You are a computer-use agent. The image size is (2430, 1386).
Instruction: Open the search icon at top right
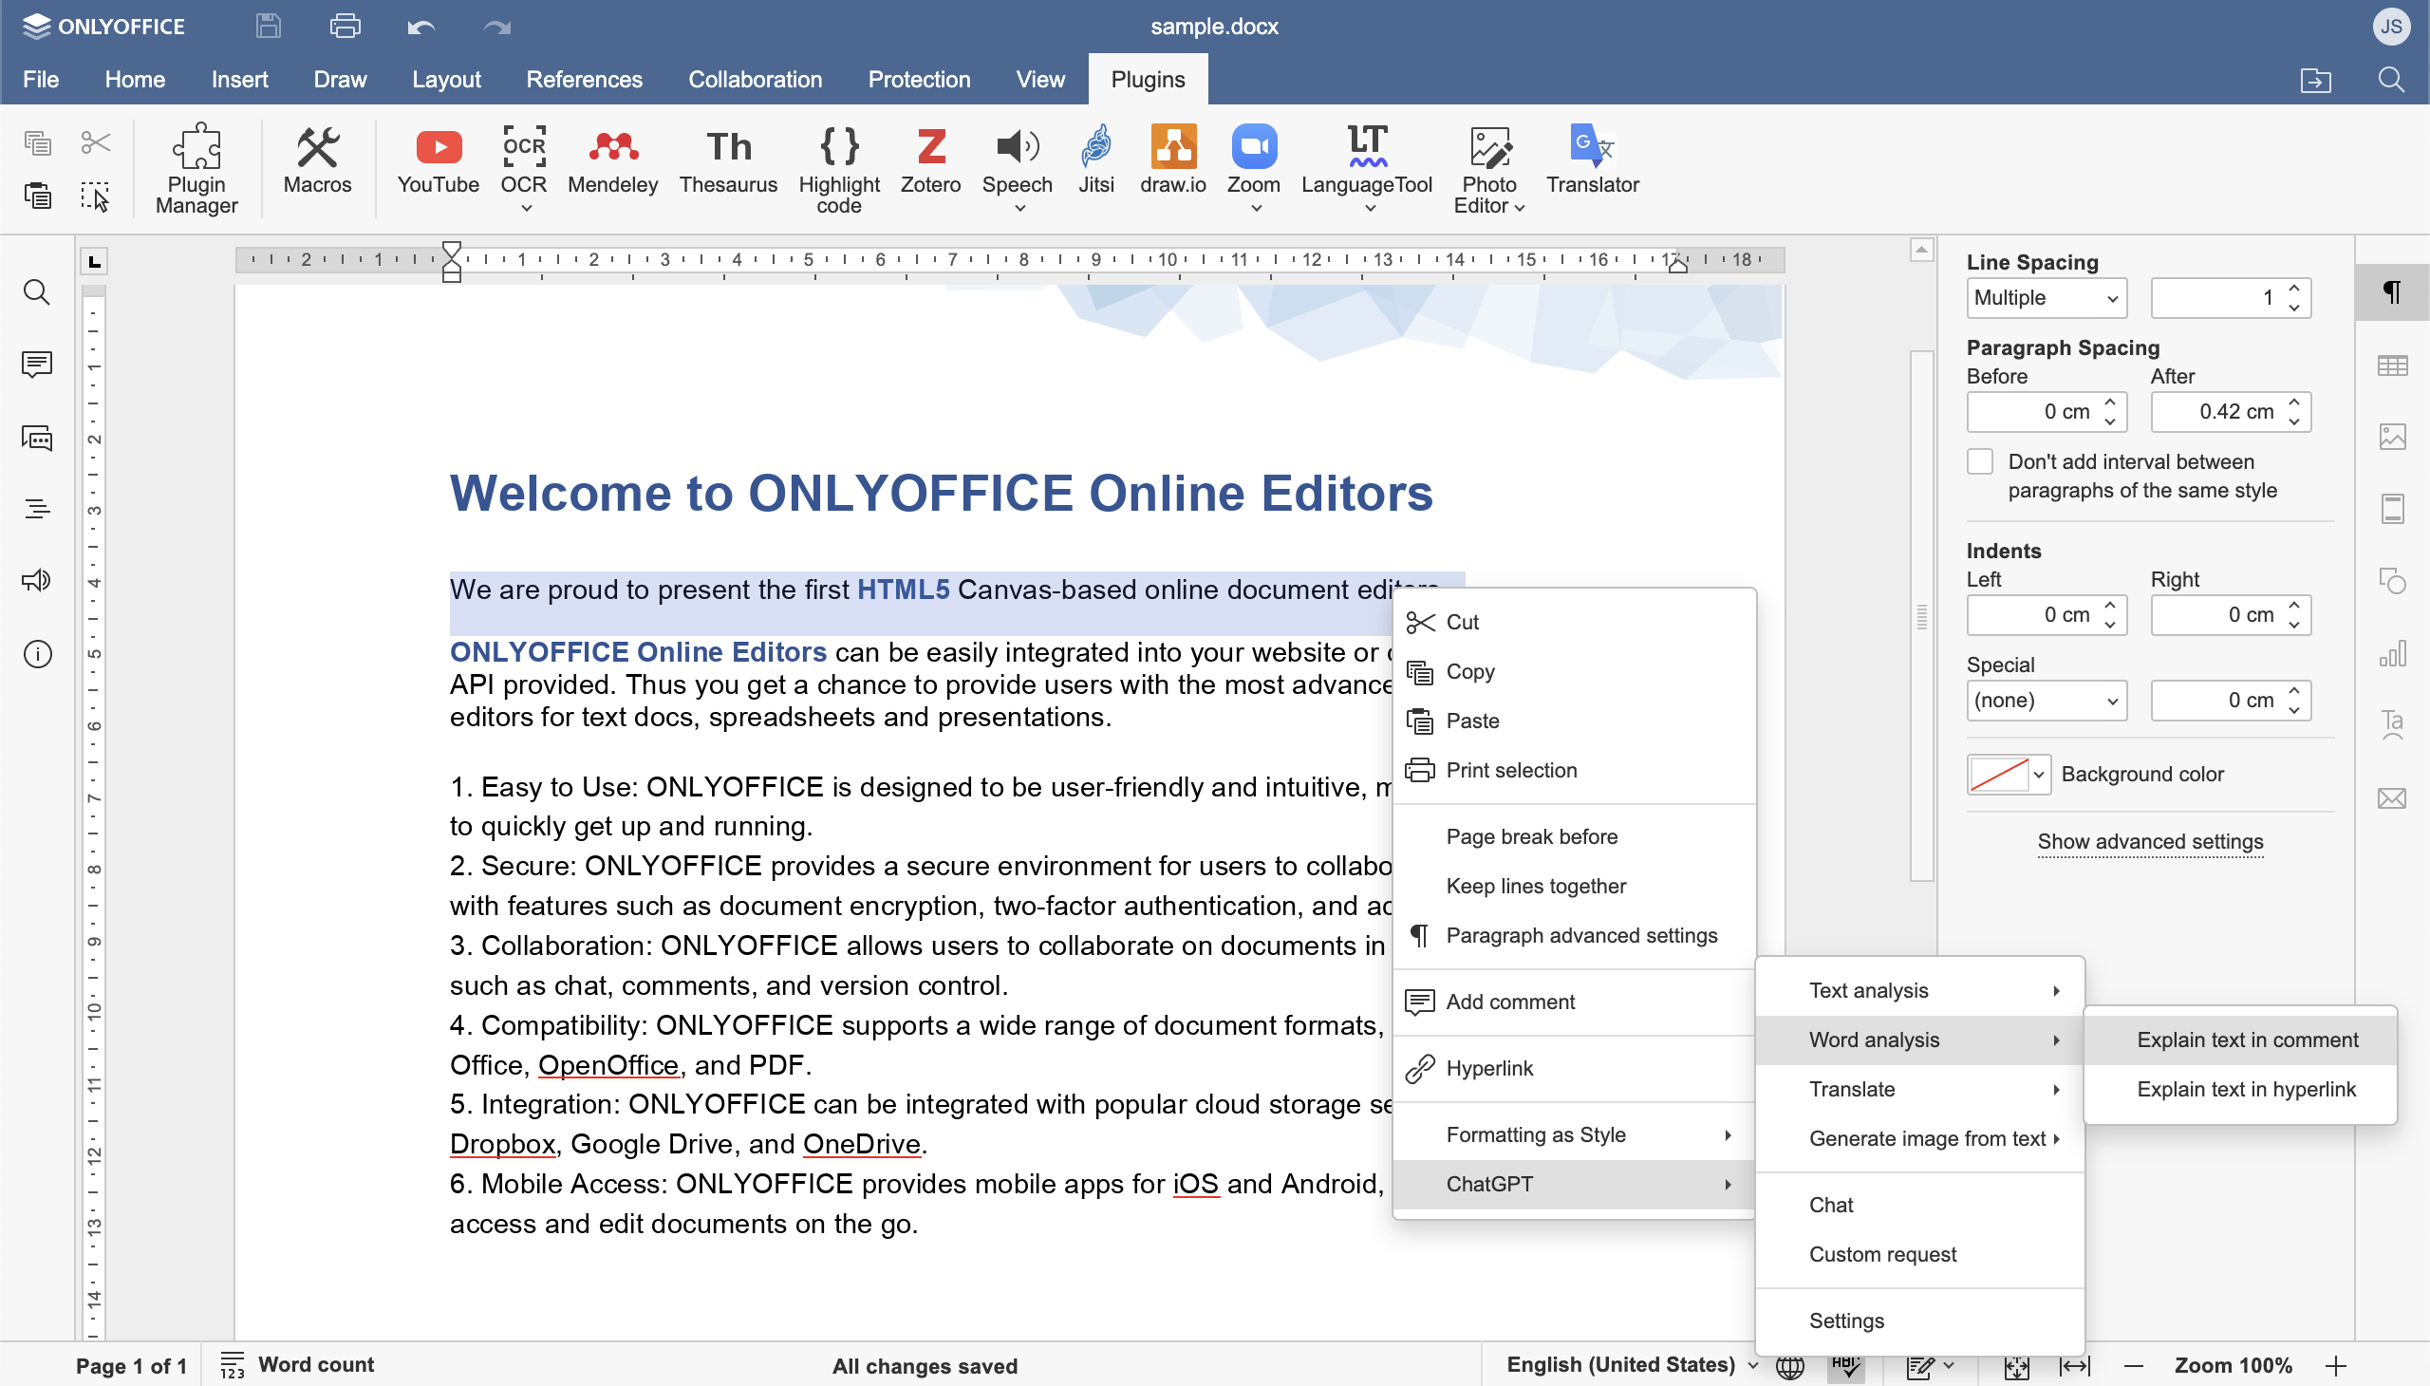pyautogui.click(x=2390, y=79)
